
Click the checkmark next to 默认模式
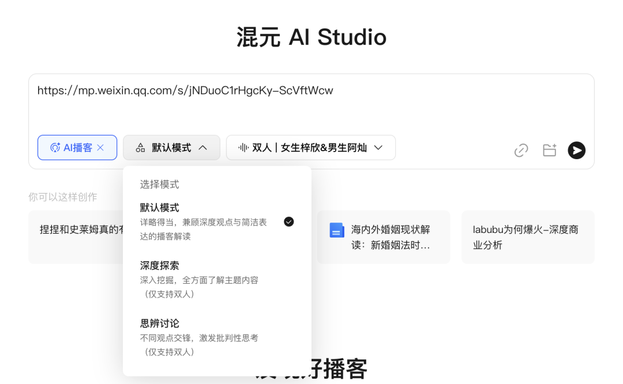(x=289, y=221)
